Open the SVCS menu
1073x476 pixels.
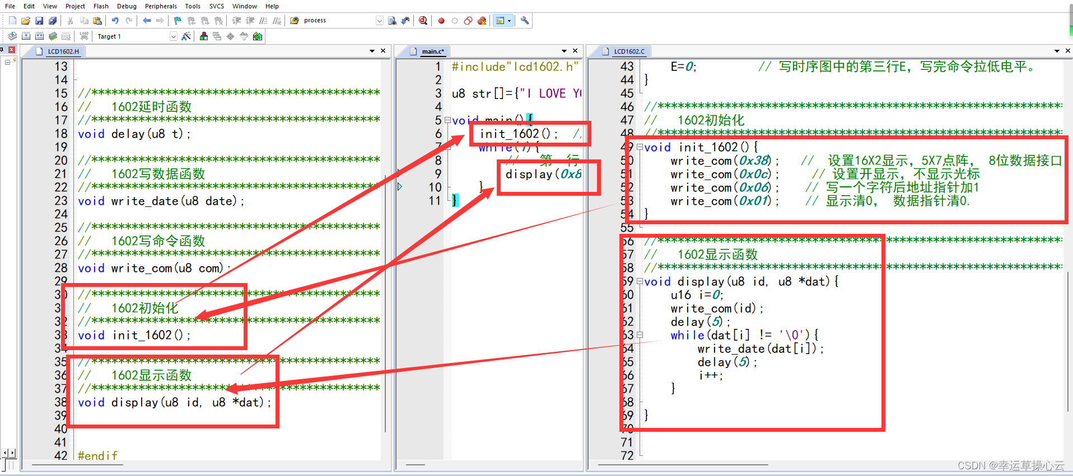(217, 6)
